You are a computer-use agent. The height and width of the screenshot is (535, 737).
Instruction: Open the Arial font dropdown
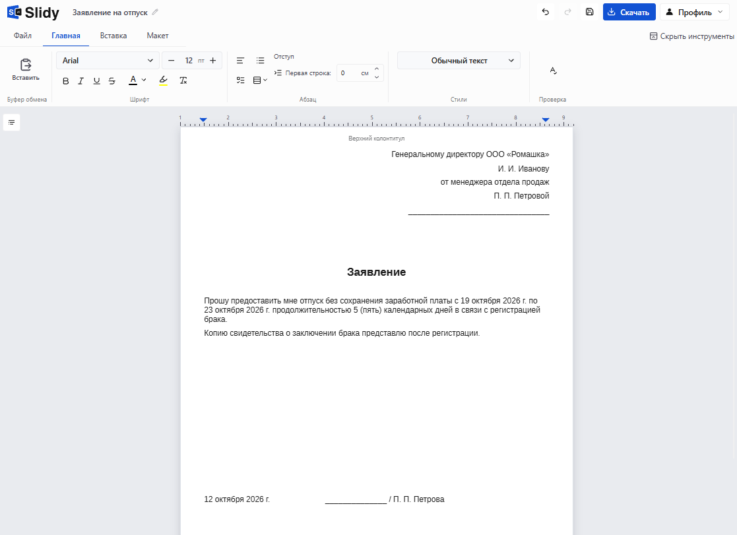coord(108,61)
